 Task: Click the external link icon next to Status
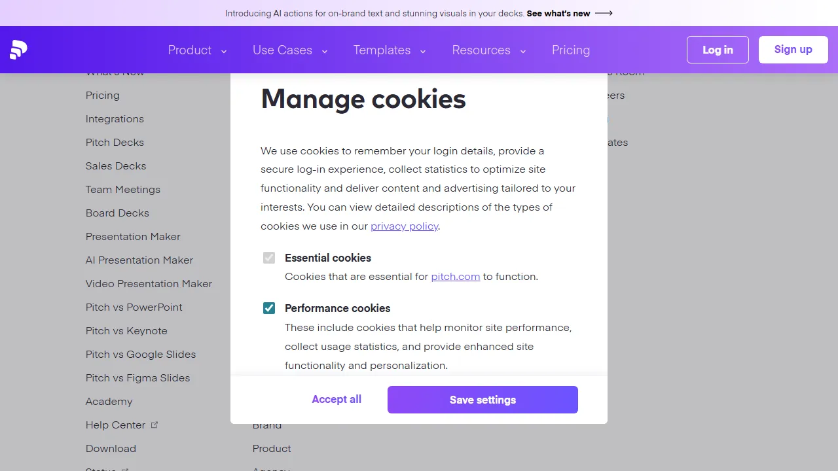[x=125, y=468]
